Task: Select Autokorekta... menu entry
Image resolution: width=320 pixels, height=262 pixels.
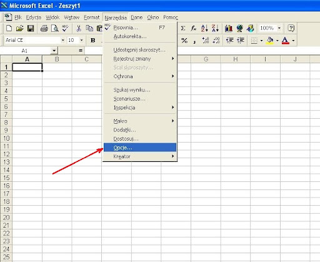Action: pos(140,36)
